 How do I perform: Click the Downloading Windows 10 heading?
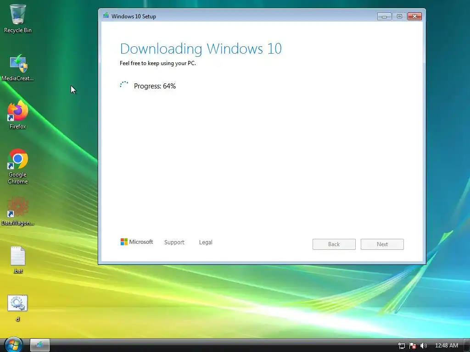tap(201, 49)
